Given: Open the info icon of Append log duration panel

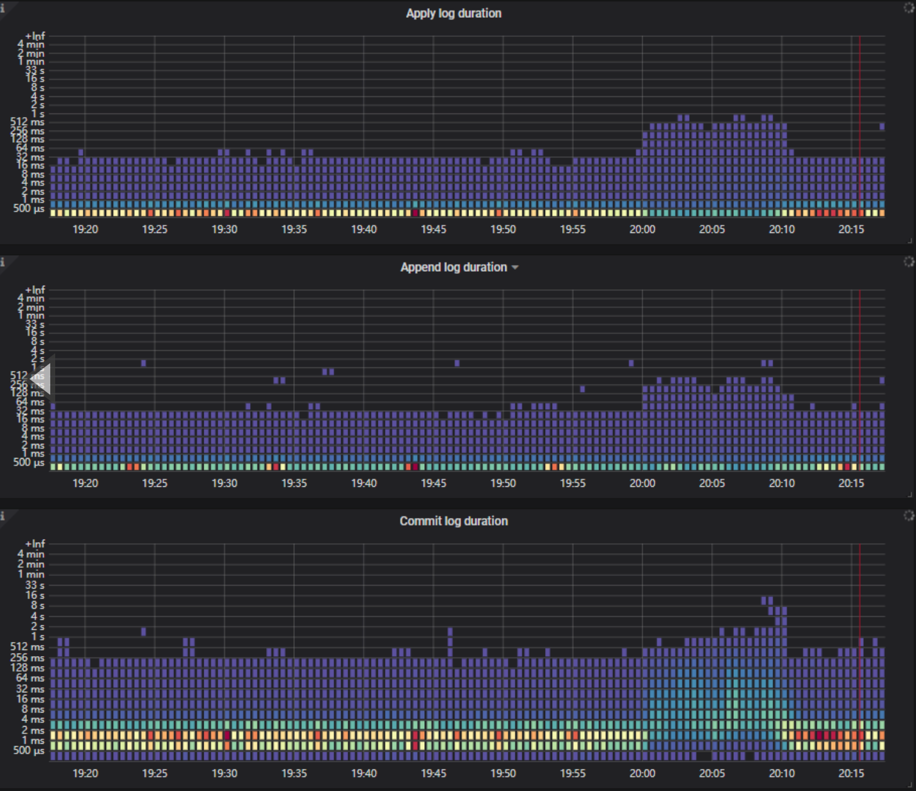Looking at the screenshot, I should (2, 262).
